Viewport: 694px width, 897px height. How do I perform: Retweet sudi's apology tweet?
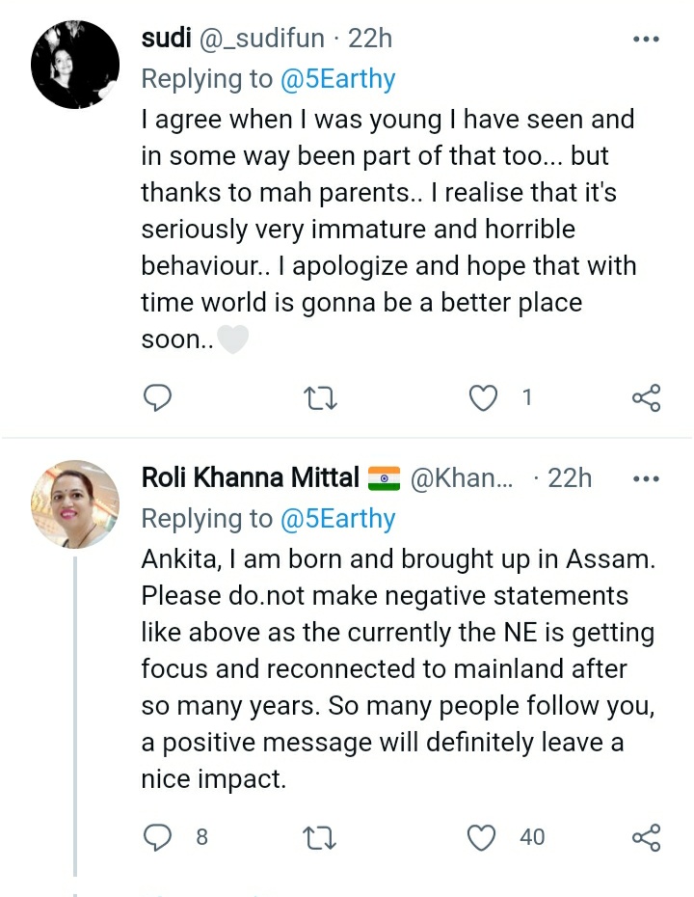[x=319, y=397]
